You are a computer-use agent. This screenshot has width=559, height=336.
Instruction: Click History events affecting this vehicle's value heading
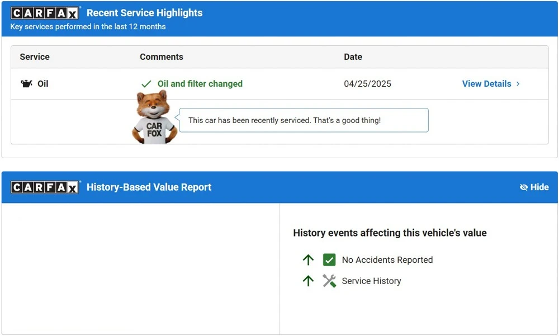(390, 233)
